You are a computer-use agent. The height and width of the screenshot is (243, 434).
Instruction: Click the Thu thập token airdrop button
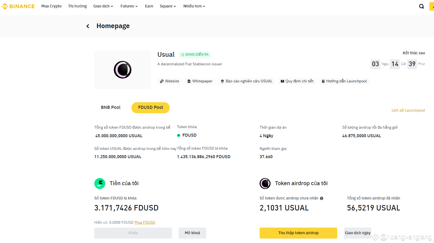[298, 233]
